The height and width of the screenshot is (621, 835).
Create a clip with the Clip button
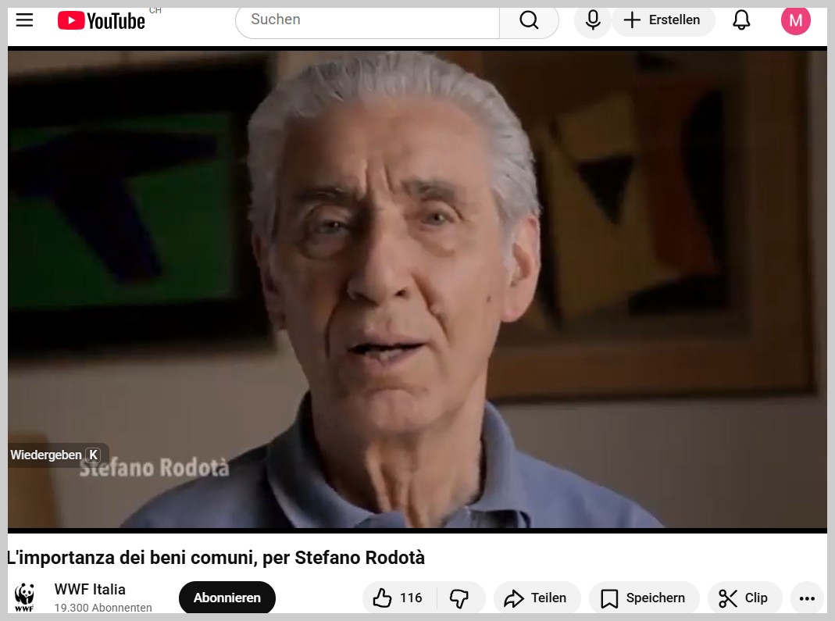(x=744, y=598)
